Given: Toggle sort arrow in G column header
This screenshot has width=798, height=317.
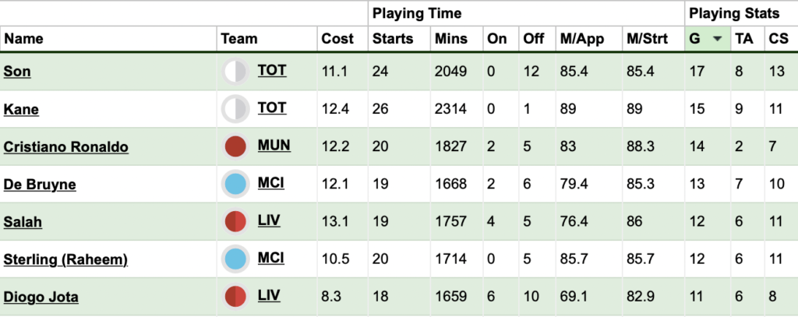Looking at the screenshot, I should 718,39.
